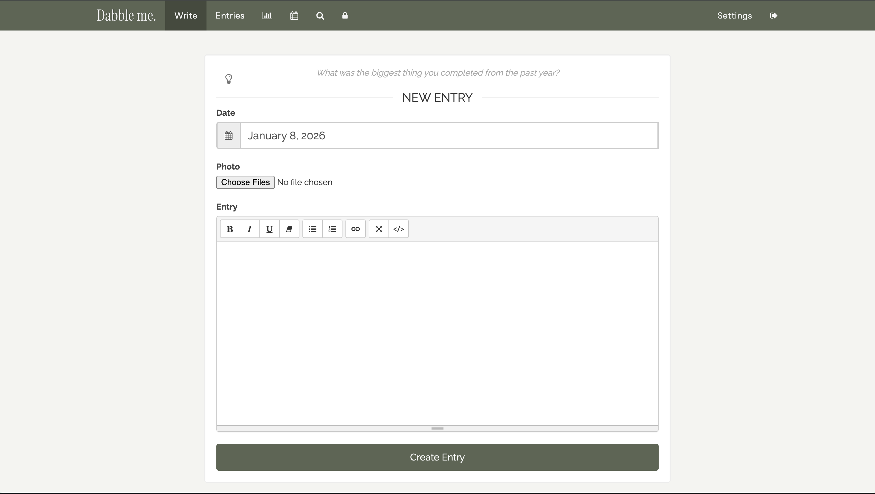Screen dimensions: 875x494
Task: Click Choose Files to upload a photo
Action: tap(245, 182)
